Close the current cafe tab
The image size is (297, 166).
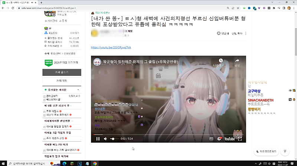pyautogui.click(x=35, y=3)
